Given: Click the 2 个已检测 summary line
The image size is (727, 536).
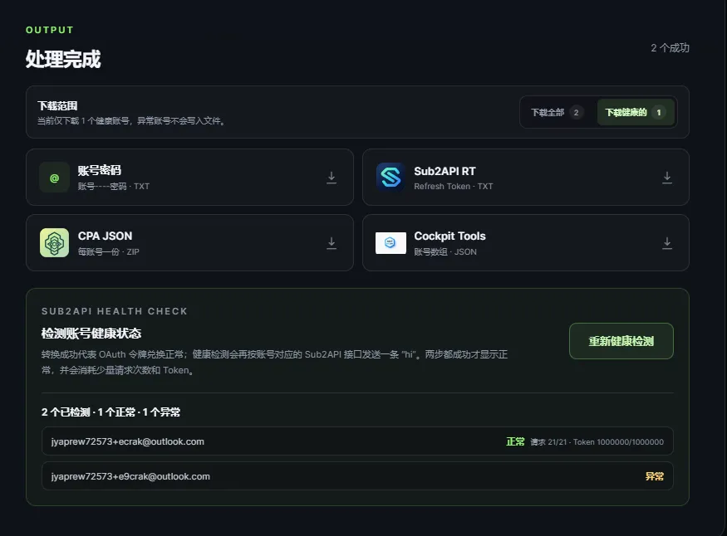Looking at the screenshot, I should [111, 412].
